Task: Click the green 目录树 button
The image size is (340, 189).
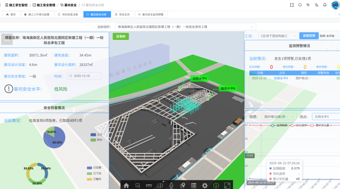Action: [121, 36]
